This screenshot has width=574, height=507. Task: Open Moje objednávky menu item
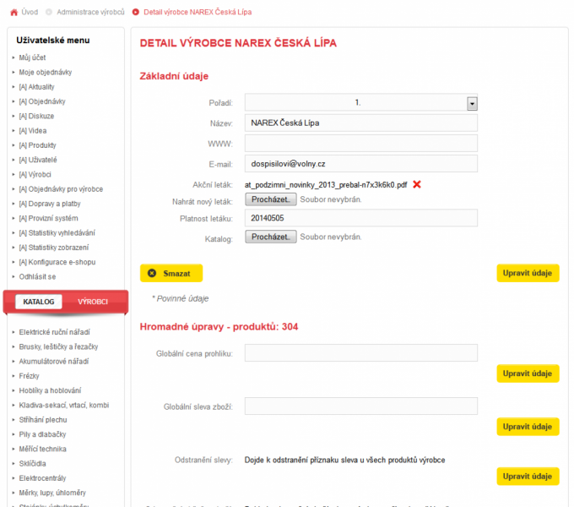pyautogui.click(x=46, y=72)
